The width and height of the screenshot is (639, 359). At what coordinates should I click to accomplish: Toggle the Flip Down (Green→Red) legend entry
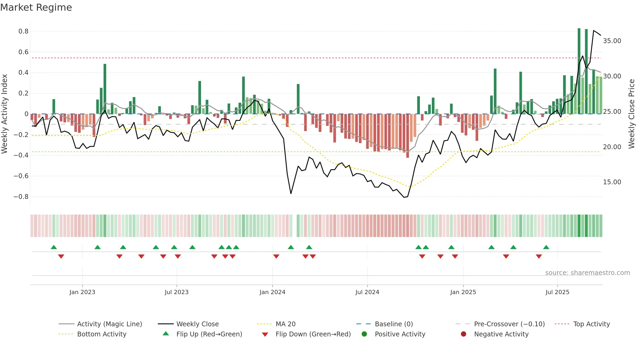[306, 334]
